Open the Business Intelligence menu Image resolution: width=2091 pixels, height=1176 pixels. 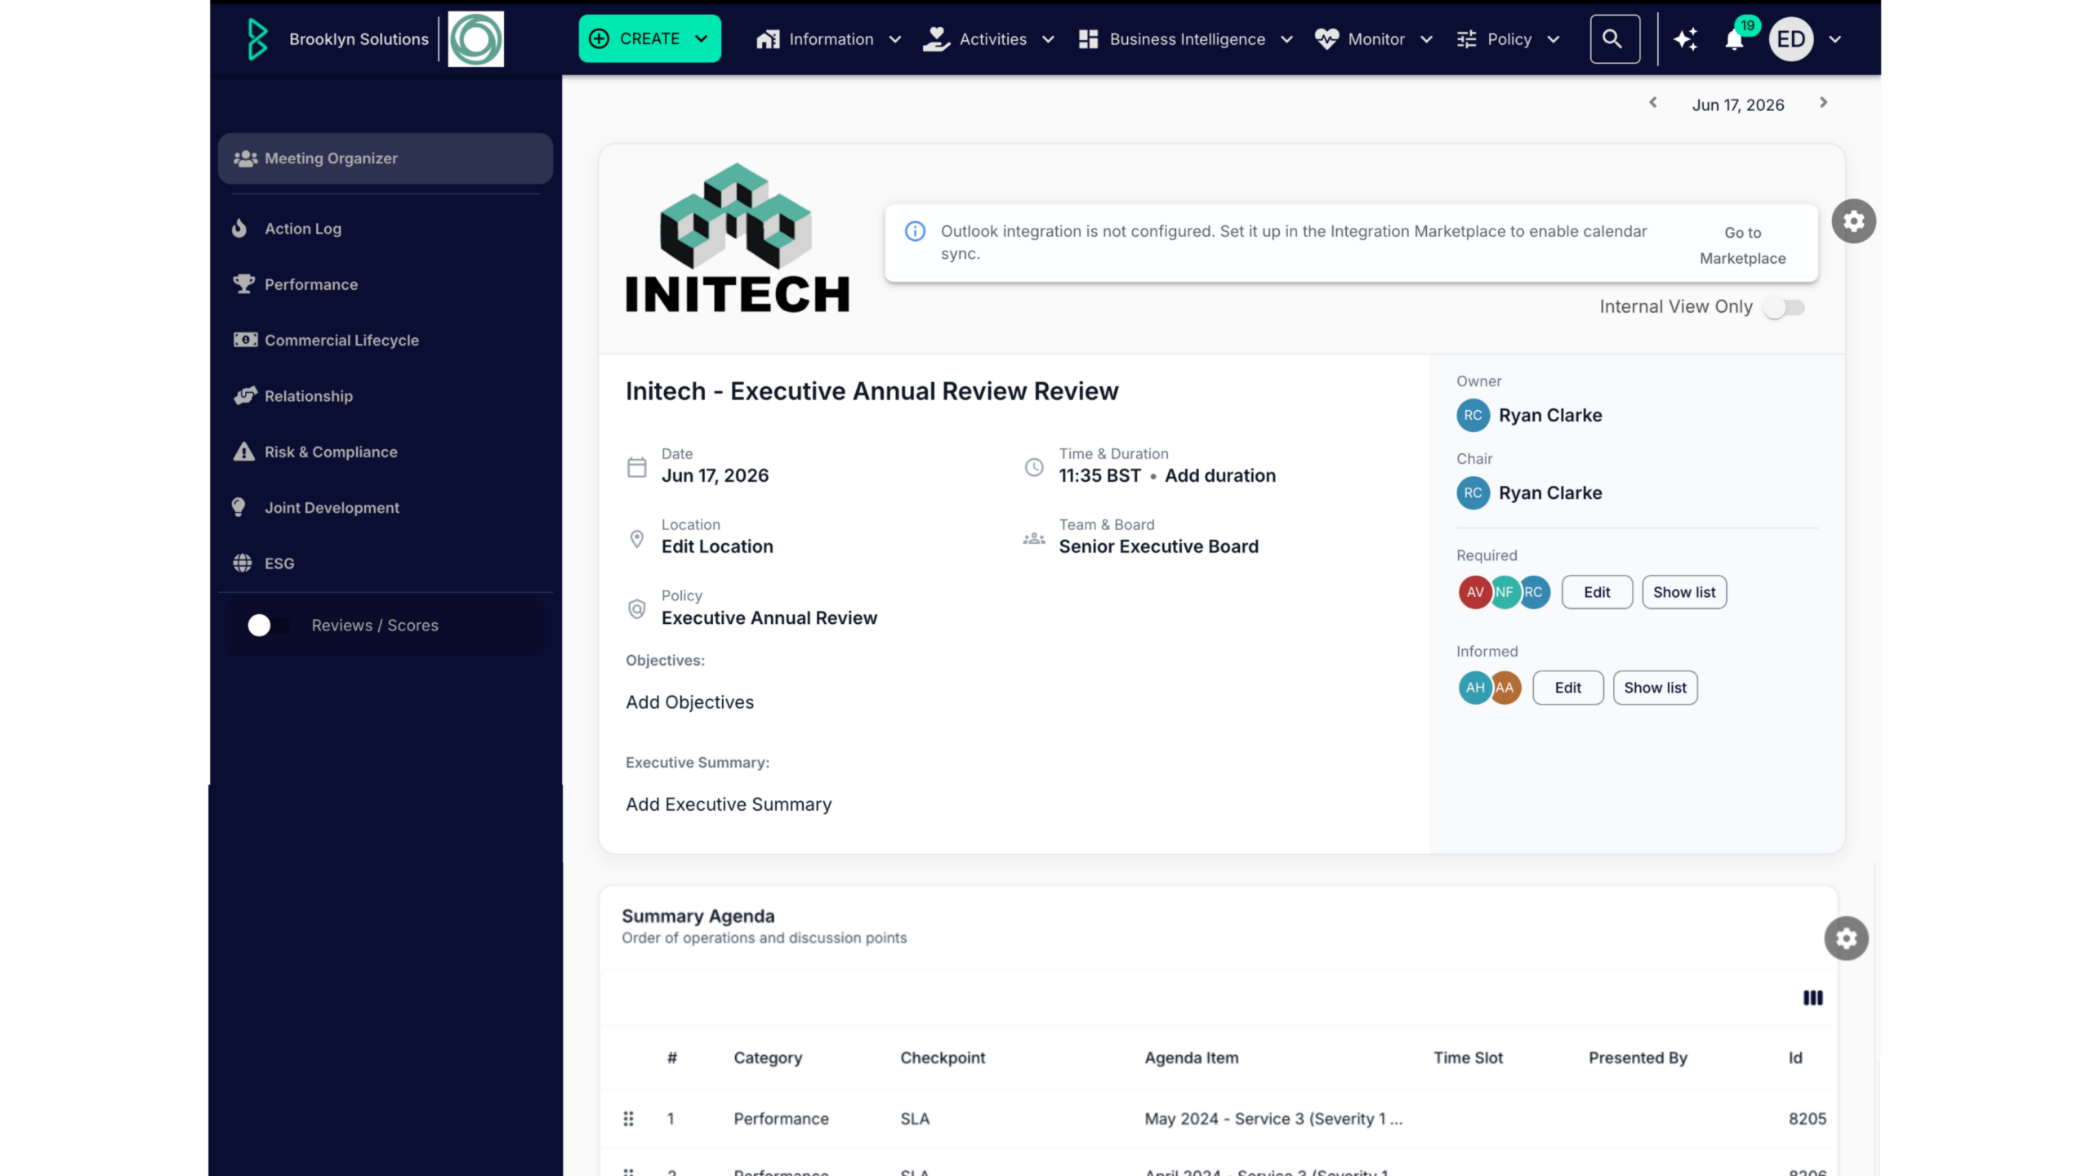pyautogui.click(x=1185, y=39)
